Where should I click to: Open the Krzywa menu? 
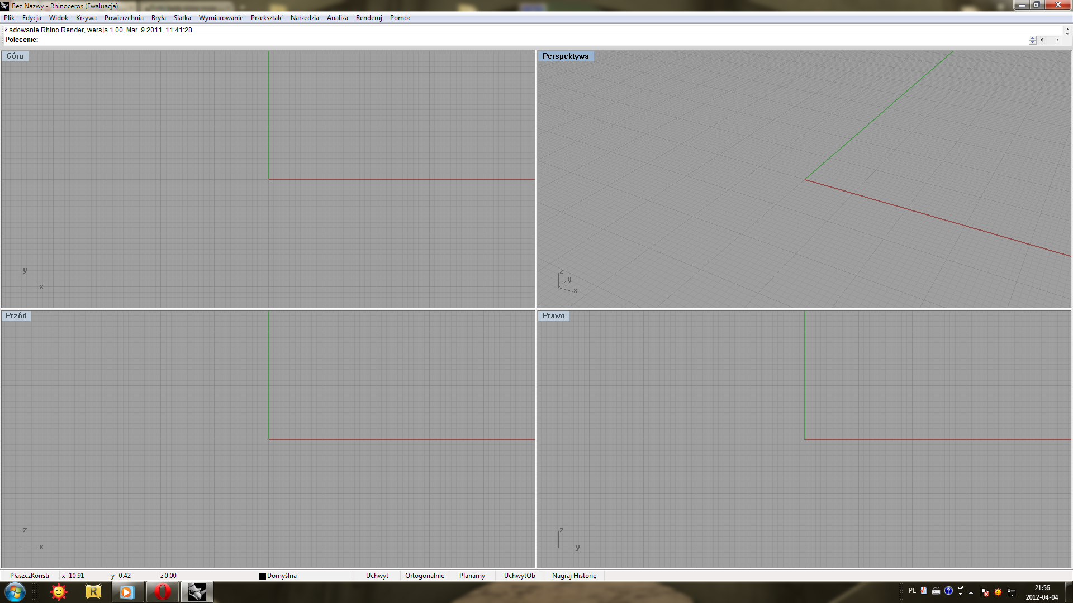[86, 18]
